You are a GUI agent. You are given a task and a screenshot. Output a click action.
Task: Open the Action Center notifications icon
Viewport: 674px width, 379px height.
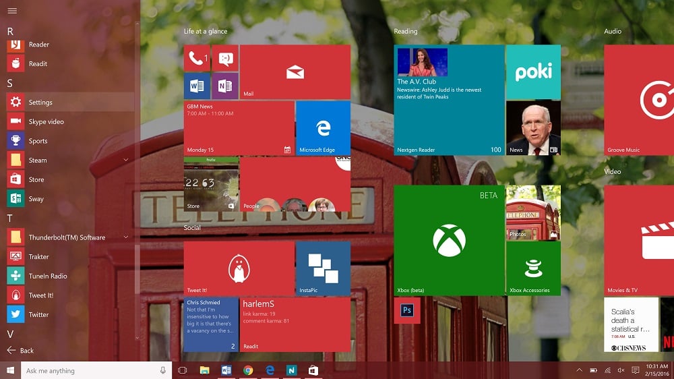pyautogui.click(x=636, y=370)
